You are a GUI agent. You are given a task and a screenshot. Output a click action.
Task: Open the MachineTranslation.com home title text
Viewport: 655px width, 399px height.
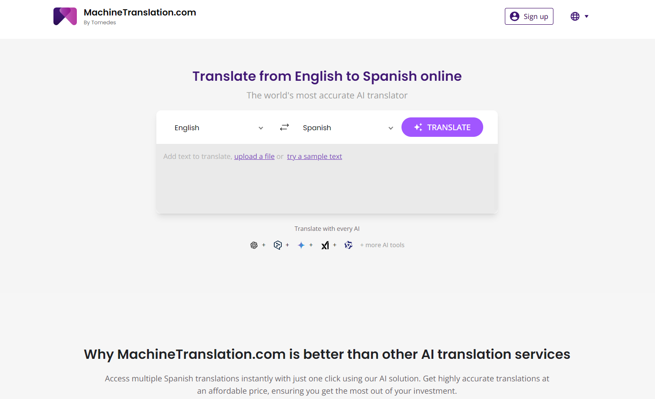click(140, 12)
